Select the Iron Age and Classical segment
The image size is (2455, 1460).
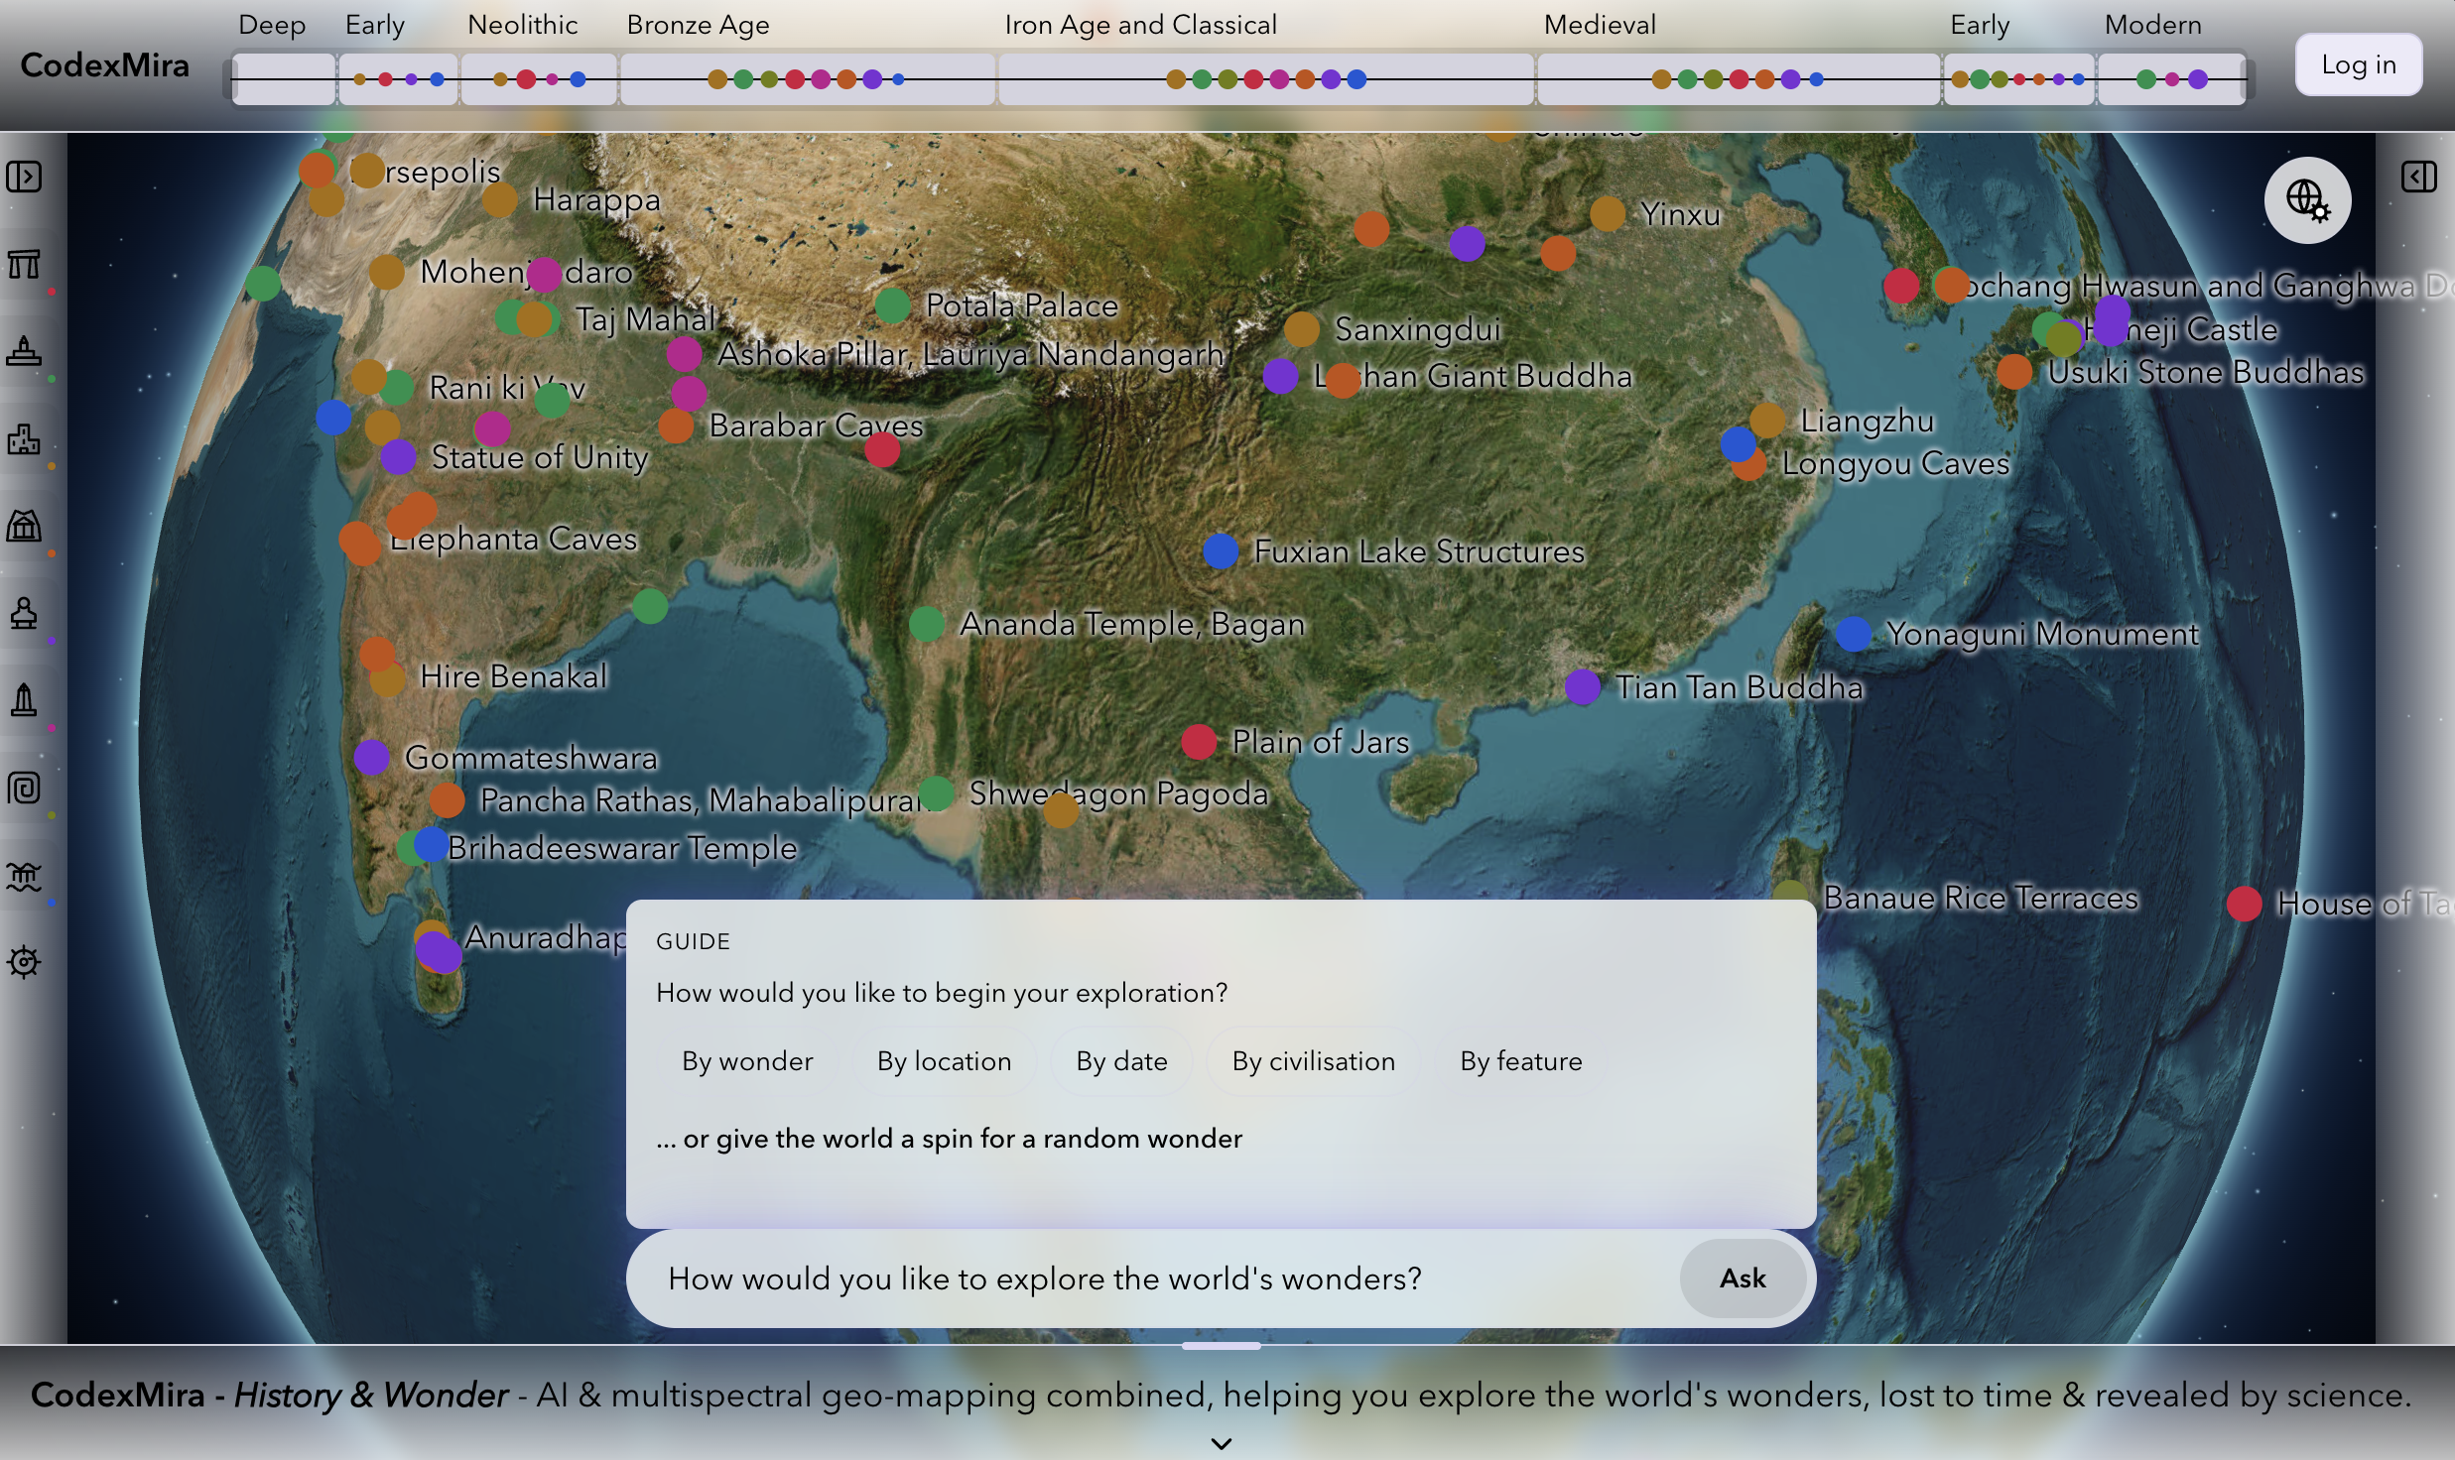pyautogui.click(x=1266, y=79)
